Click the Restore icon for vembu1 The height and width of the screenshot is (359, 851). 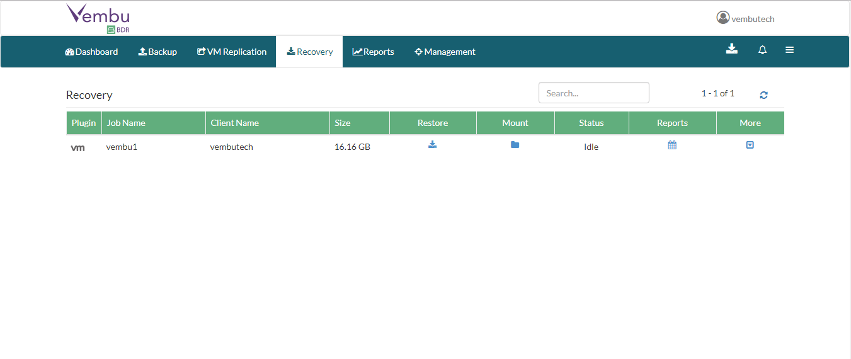click(x=432, y=145)
